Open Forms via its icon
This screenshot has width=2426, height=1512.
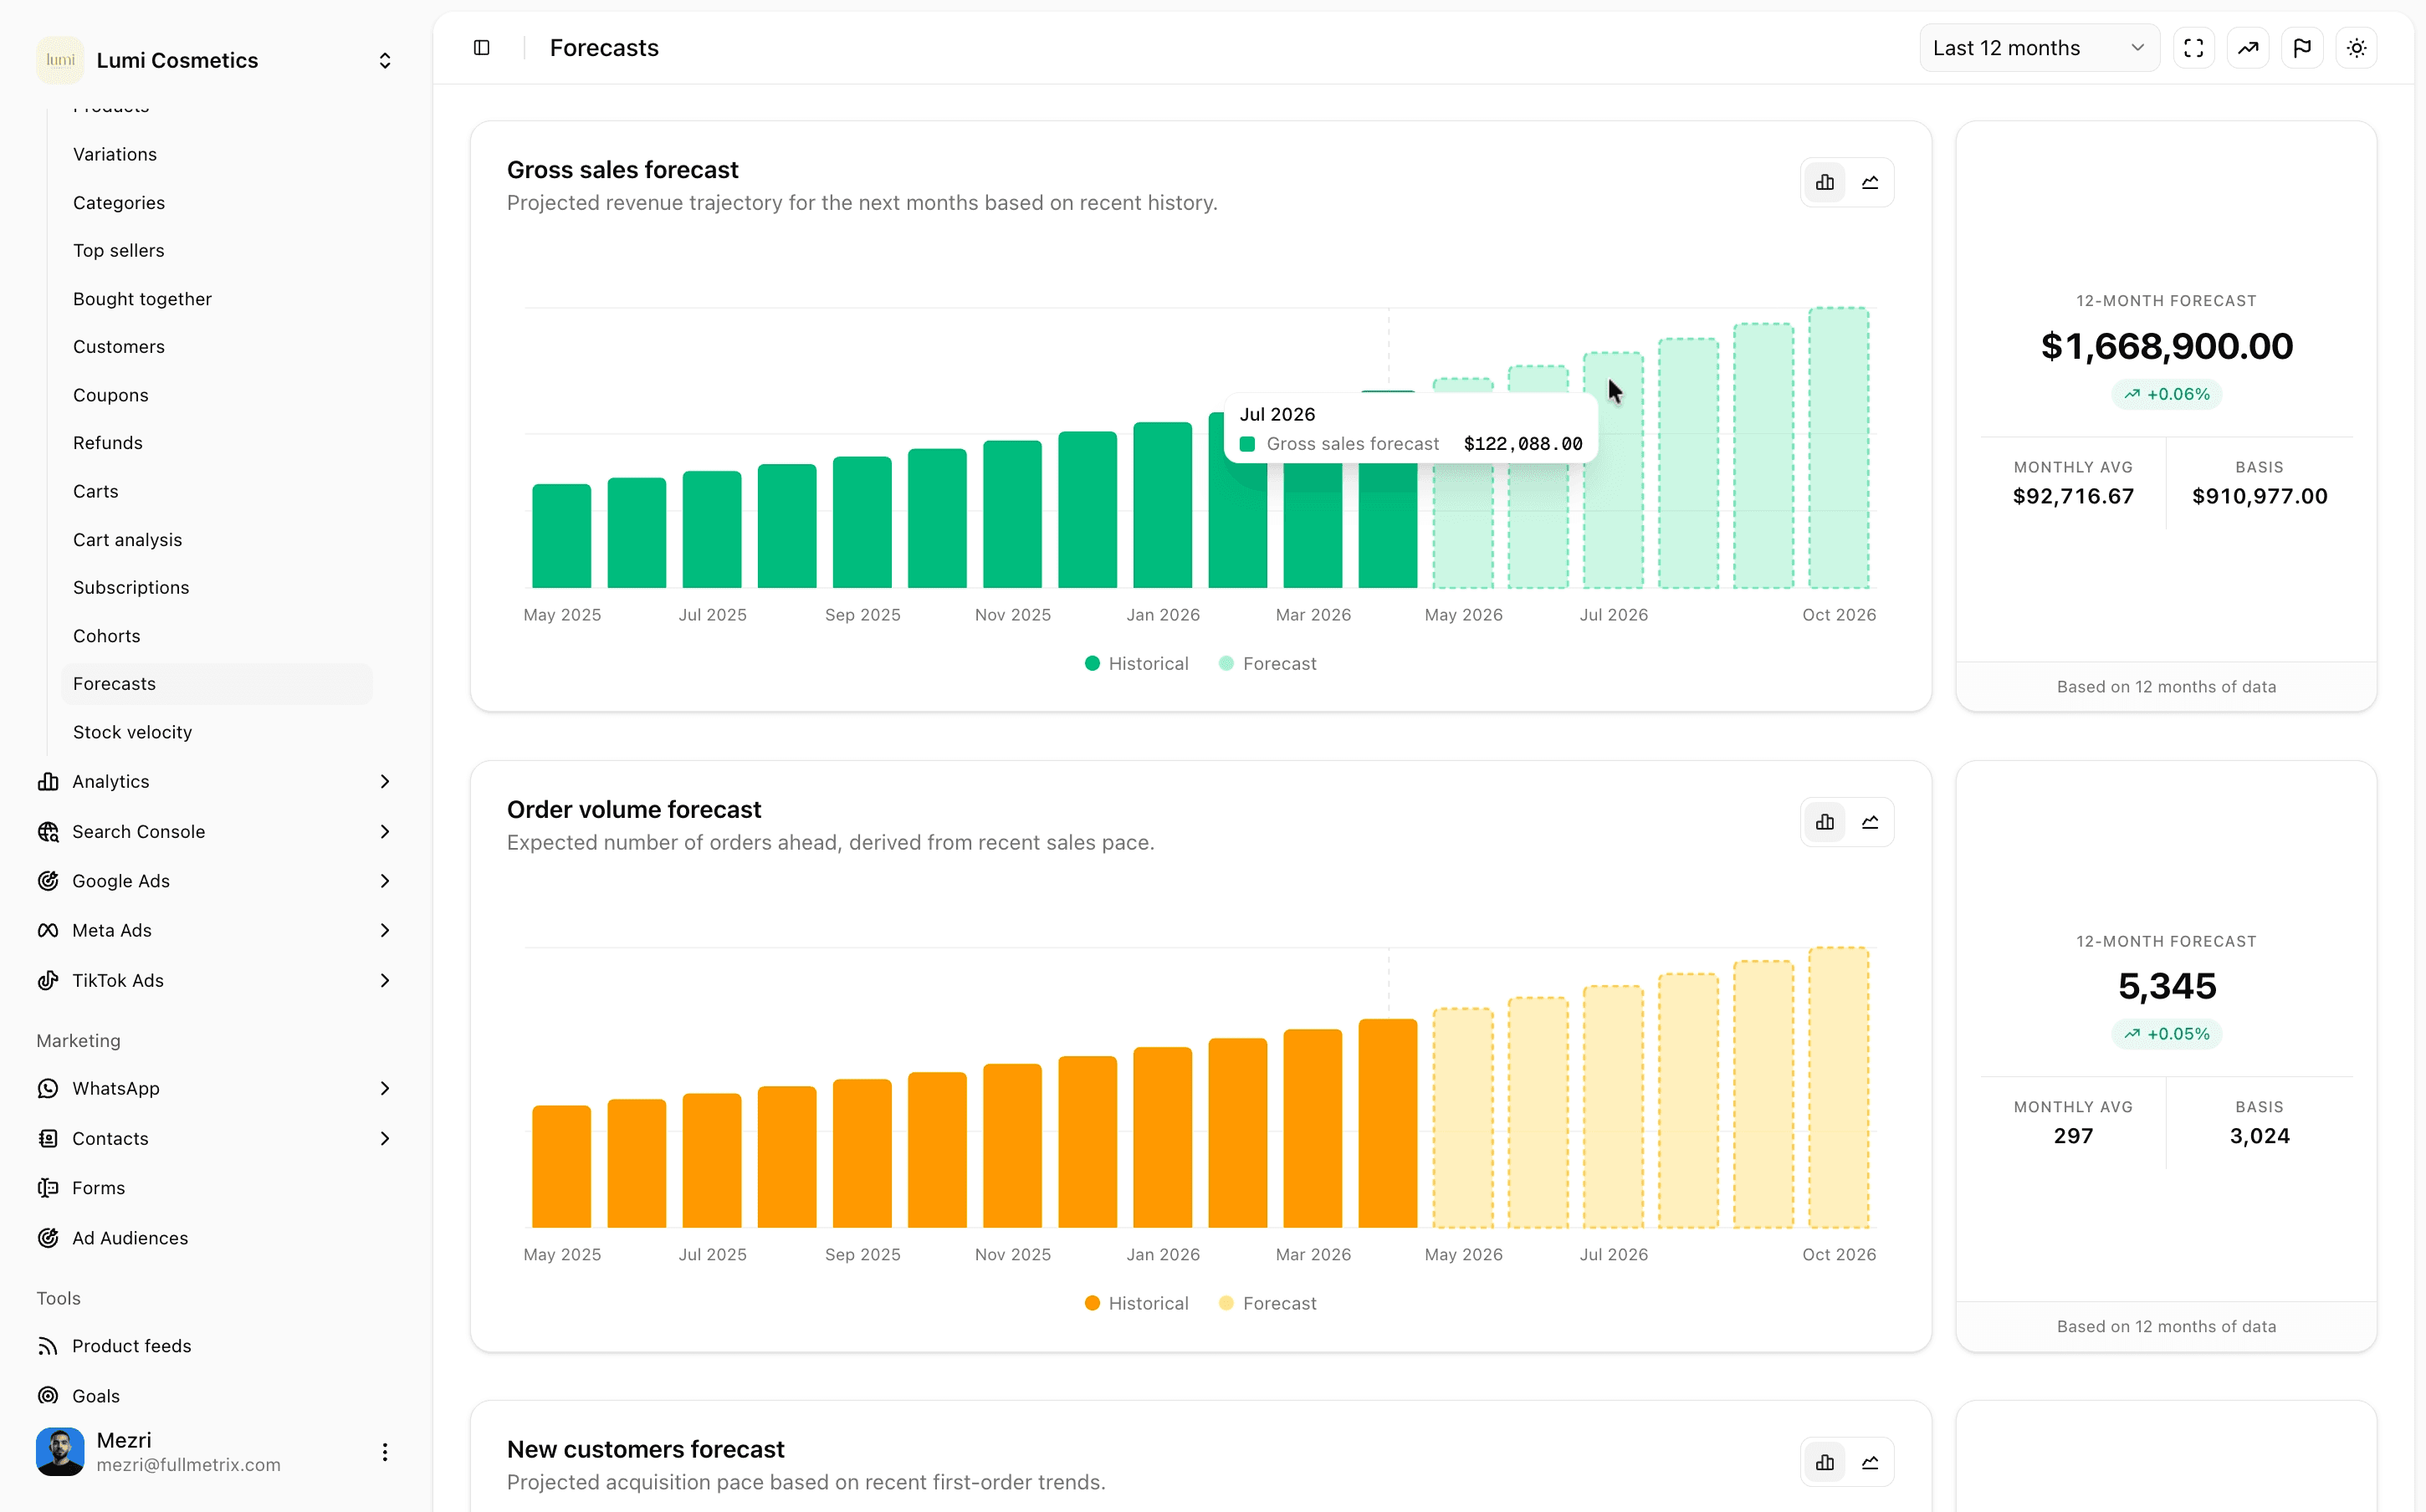[x=48, y=1188]
